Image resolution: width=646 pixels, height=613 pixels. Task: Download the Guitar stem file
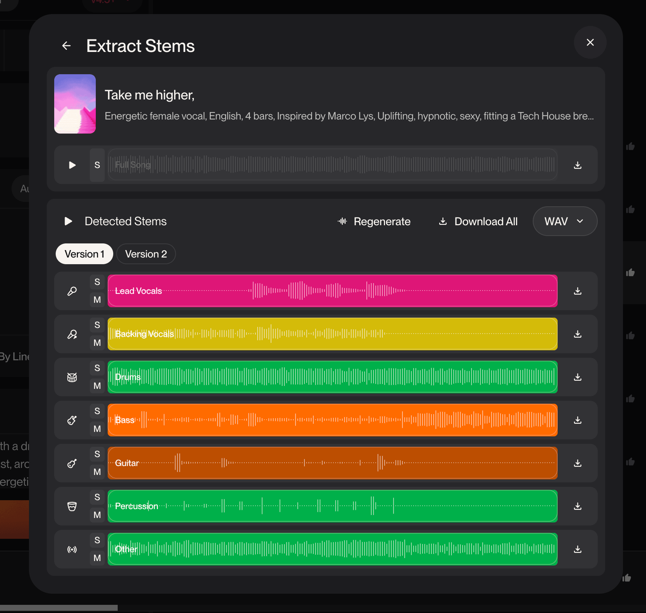577,463
